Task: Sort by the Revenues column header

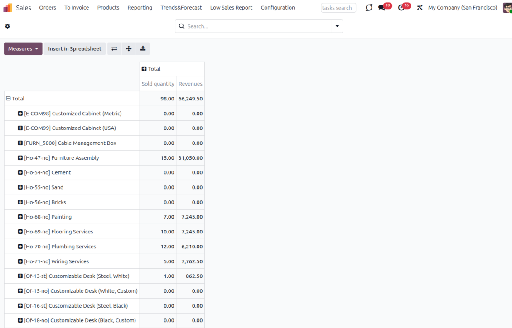Action: click(x=190, y=83)
